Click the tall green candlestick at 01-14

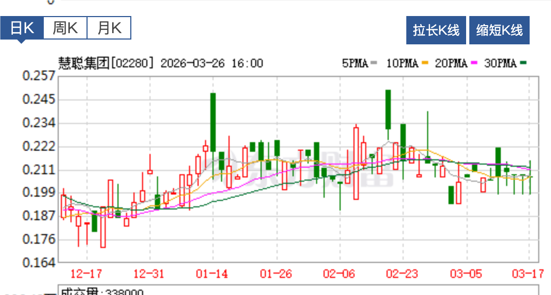click(213, 122)
